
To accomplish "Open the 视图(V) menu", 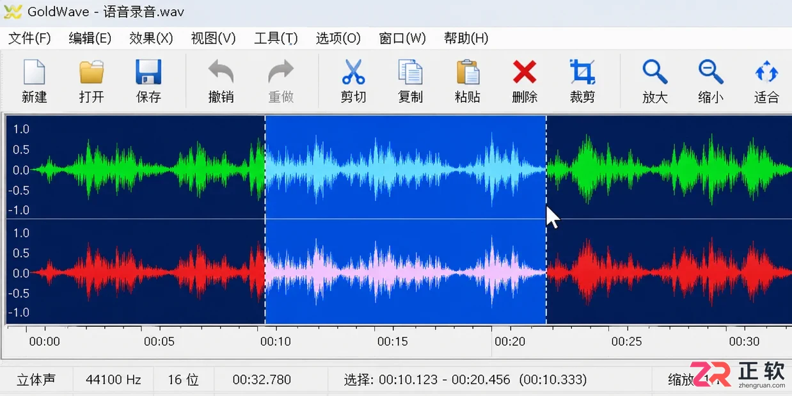I will (213, 38).
